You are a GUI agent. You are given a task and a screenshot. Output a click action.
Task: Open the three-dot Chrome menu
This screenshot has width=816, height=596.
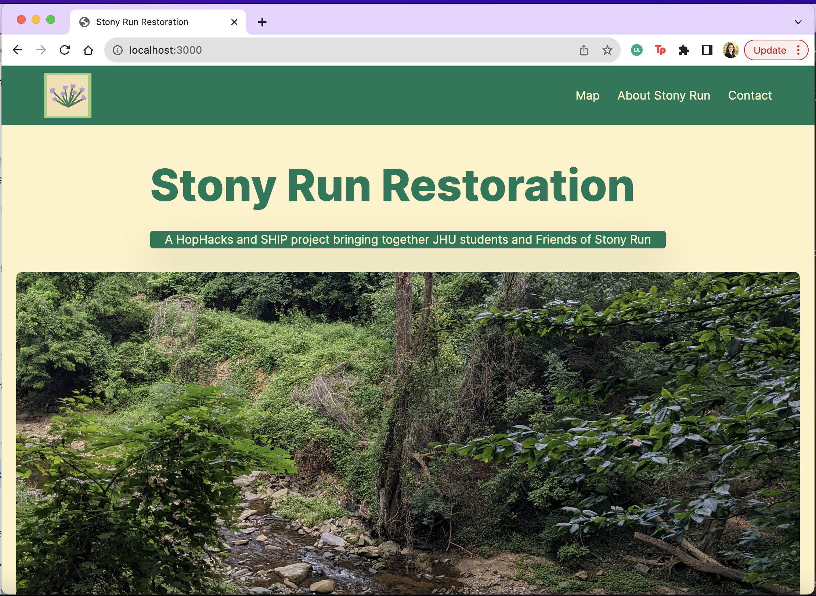798,50
